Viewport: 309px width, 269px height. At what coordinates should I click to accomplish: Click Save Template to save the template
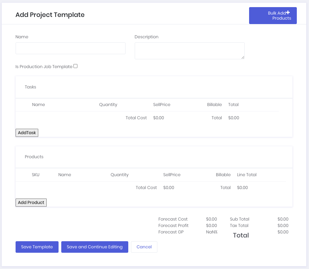coord(37,247)
